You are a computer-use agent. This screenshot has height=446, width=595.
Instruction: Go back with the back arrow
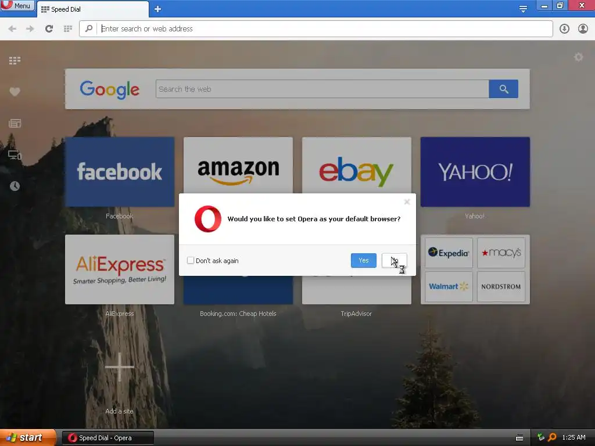[12, 29]
